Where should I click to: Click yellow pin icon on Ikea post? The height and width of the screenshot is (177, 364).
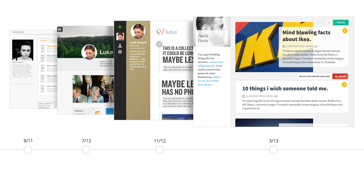pos(345,31)
